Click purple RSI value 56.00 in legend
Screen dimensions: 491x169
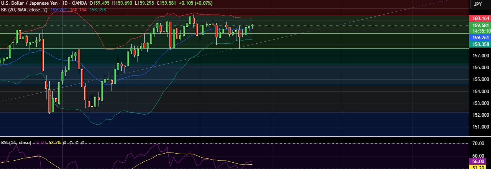point(40,142)
